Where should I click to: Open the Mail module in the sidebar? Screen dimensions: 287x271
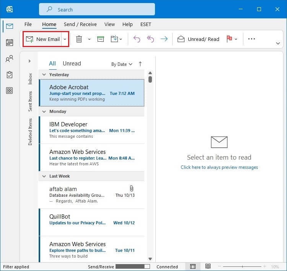pos(10,26)
